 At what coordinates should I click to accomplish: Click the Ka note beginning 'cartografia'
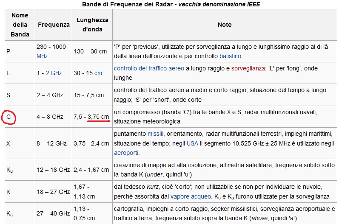[x=225, y=213]
